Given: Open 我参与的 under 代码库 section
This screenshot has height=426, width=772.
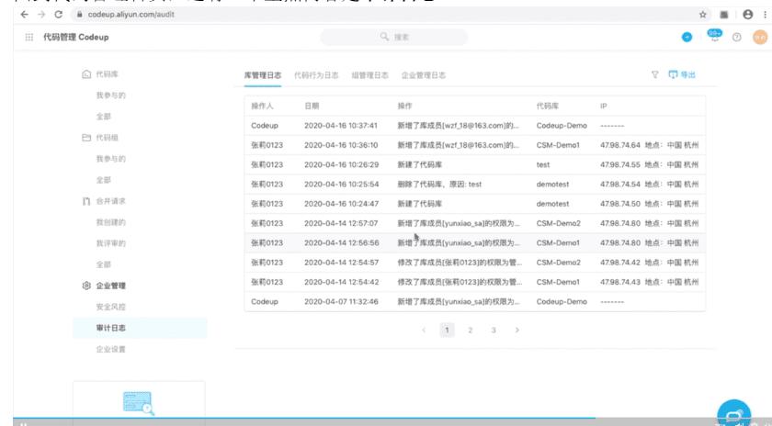Looking at the screenshot, I should point(111,95).
